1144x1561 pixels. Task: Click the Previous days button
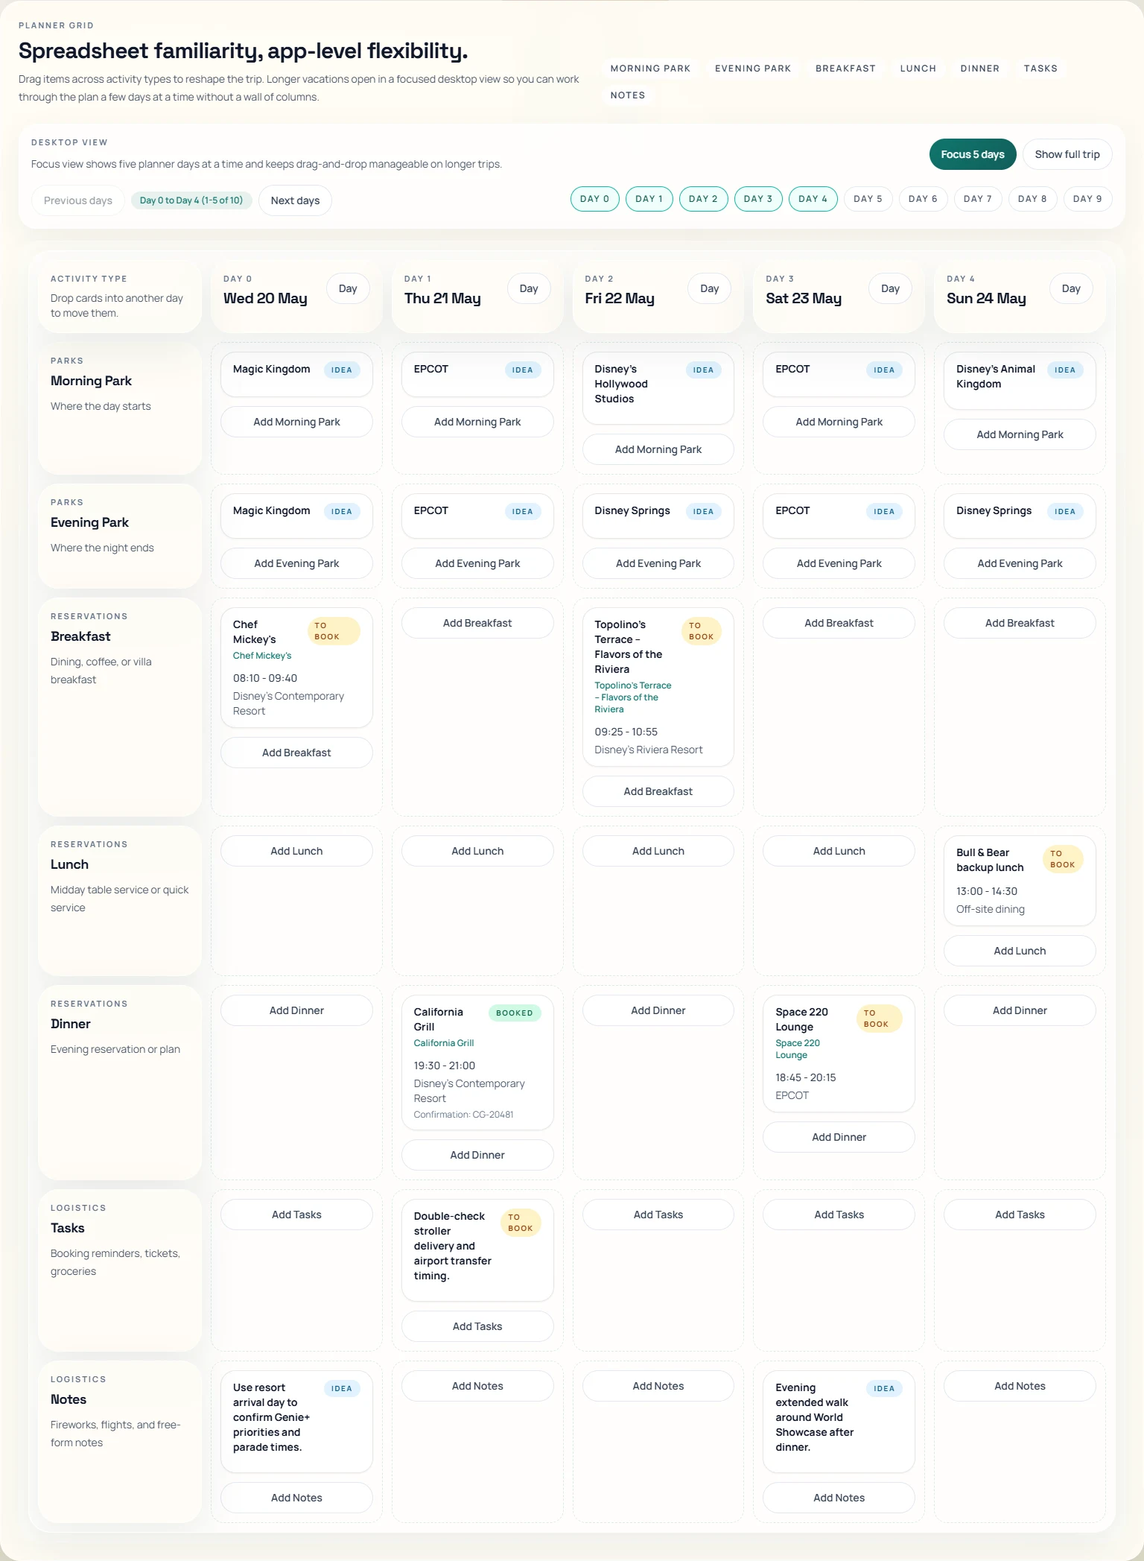click(78, 200)
